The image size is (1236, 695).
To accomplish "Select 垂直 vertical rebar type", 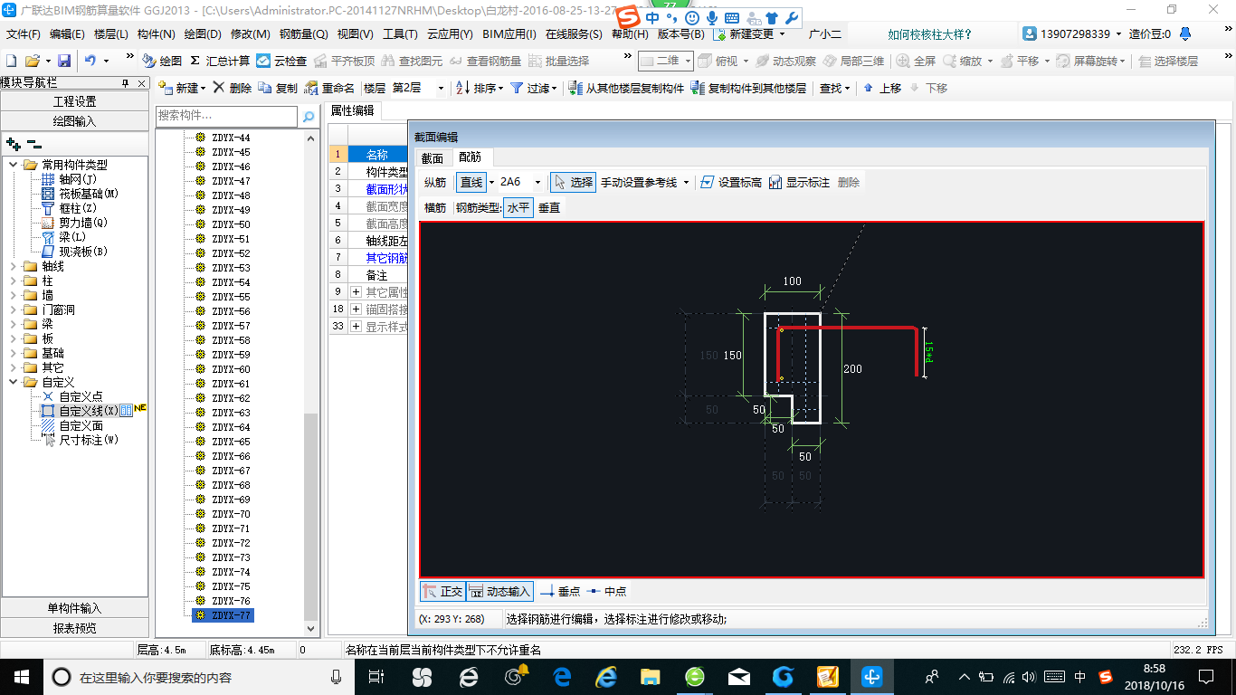I will [549, 207].
